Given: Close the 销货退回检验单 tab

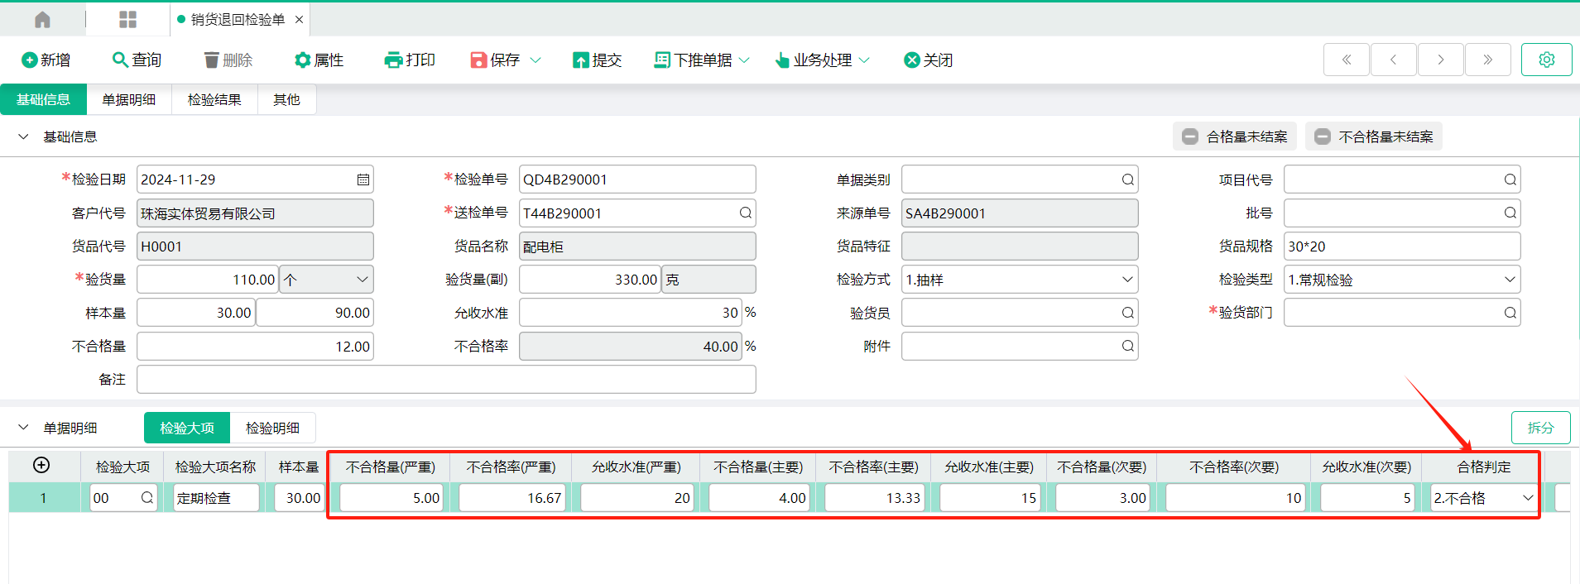Looking at the screenshot, I should (299, 20).
